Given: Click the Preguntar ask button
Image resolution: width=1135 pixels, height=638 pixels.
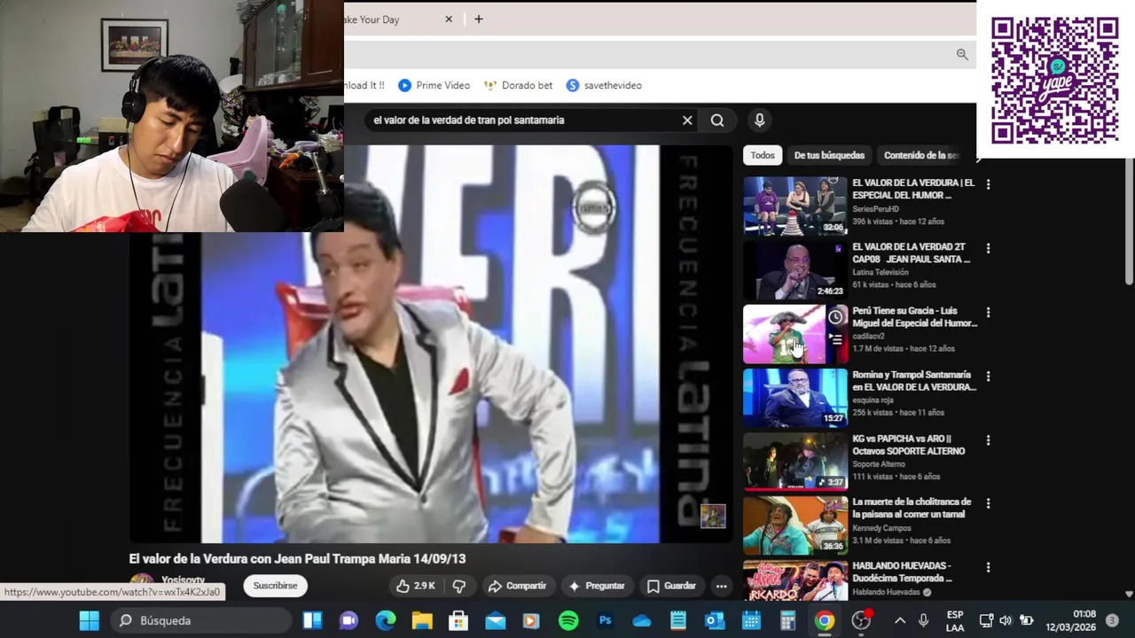Looking at the screenshot, I should pos(597,586).
